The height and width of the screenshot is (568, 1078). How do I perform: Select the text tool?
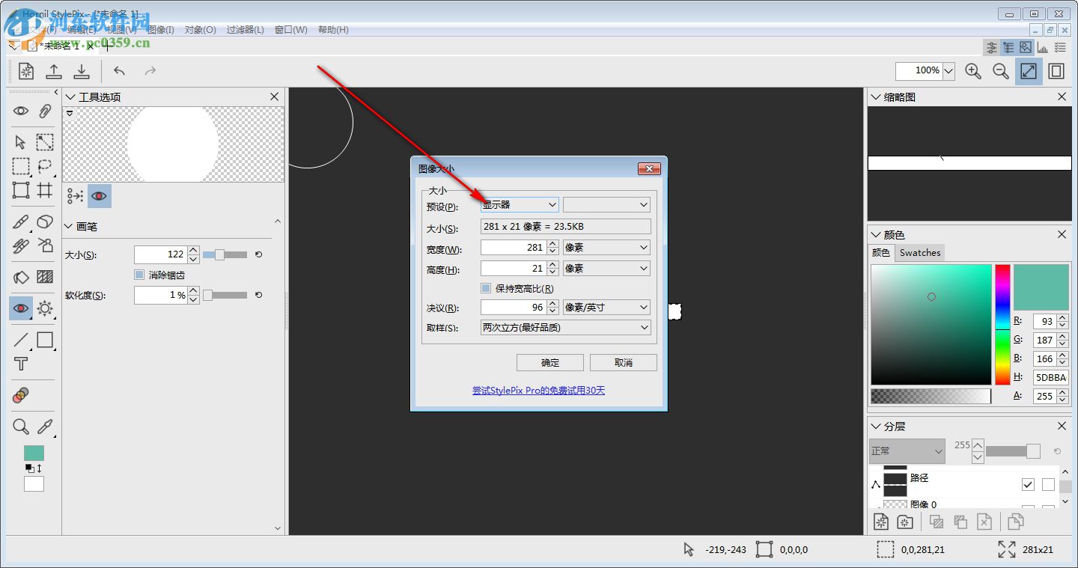20,364
